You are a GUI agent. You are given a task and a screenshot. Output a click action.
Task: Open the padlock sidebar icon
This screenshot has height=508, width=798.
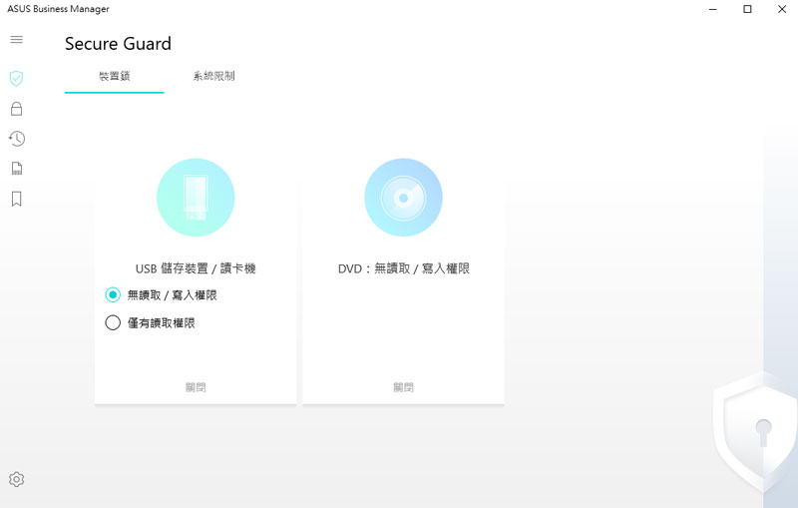point(16,109)
